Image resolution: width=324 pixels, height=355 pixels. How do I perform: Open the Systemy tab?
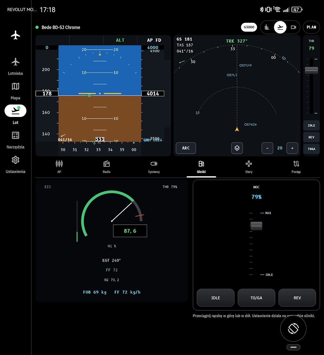pyautogui.click(x=154, y=167)
